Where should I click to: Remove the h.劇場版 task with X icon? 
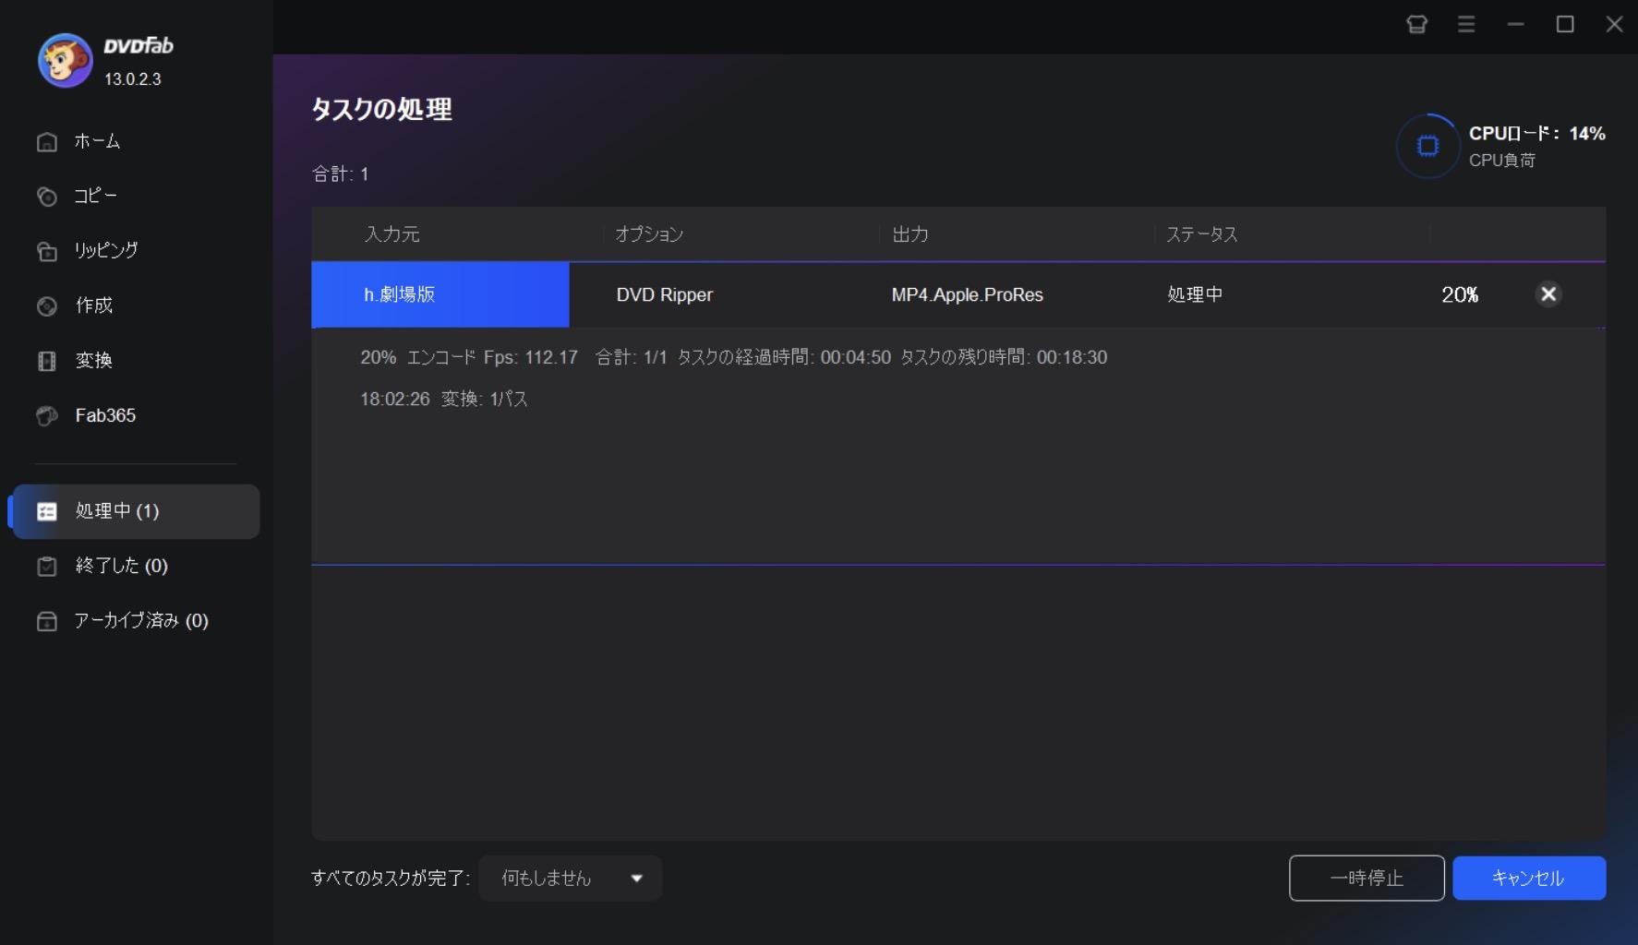pyautogui.click(x=1548, y=294)
